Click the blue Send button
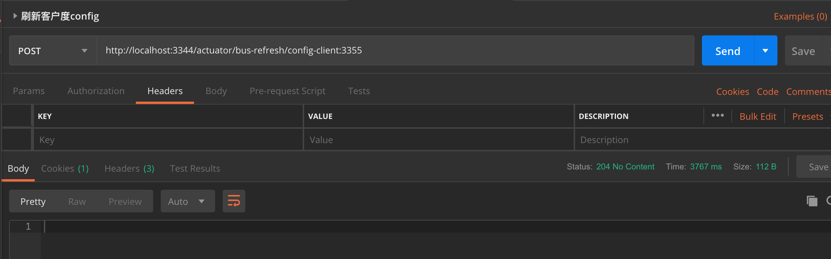 728,51
